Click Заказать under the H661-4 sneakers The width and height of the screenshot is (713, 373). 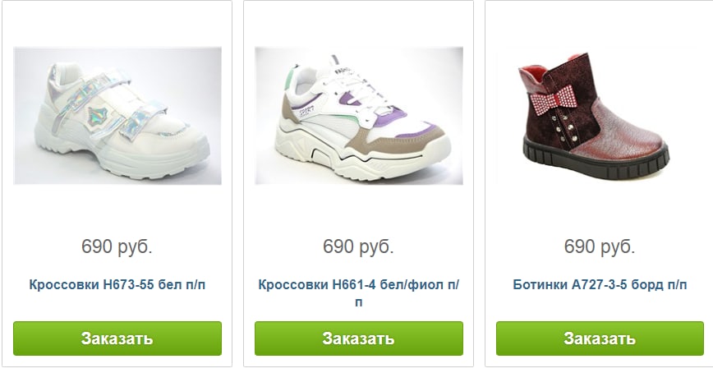(x=359, y=338)
